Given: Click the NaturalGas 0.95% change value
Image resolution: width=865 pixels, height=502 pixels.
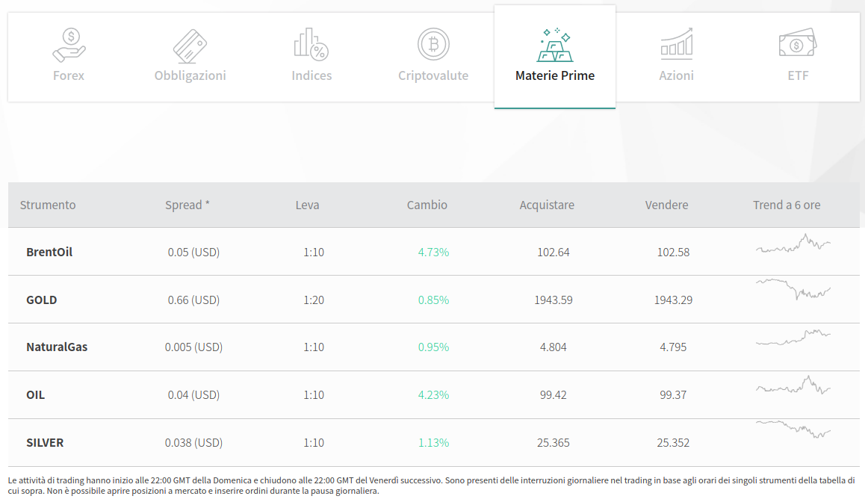Looking at the screenshot, I should 433,347.
